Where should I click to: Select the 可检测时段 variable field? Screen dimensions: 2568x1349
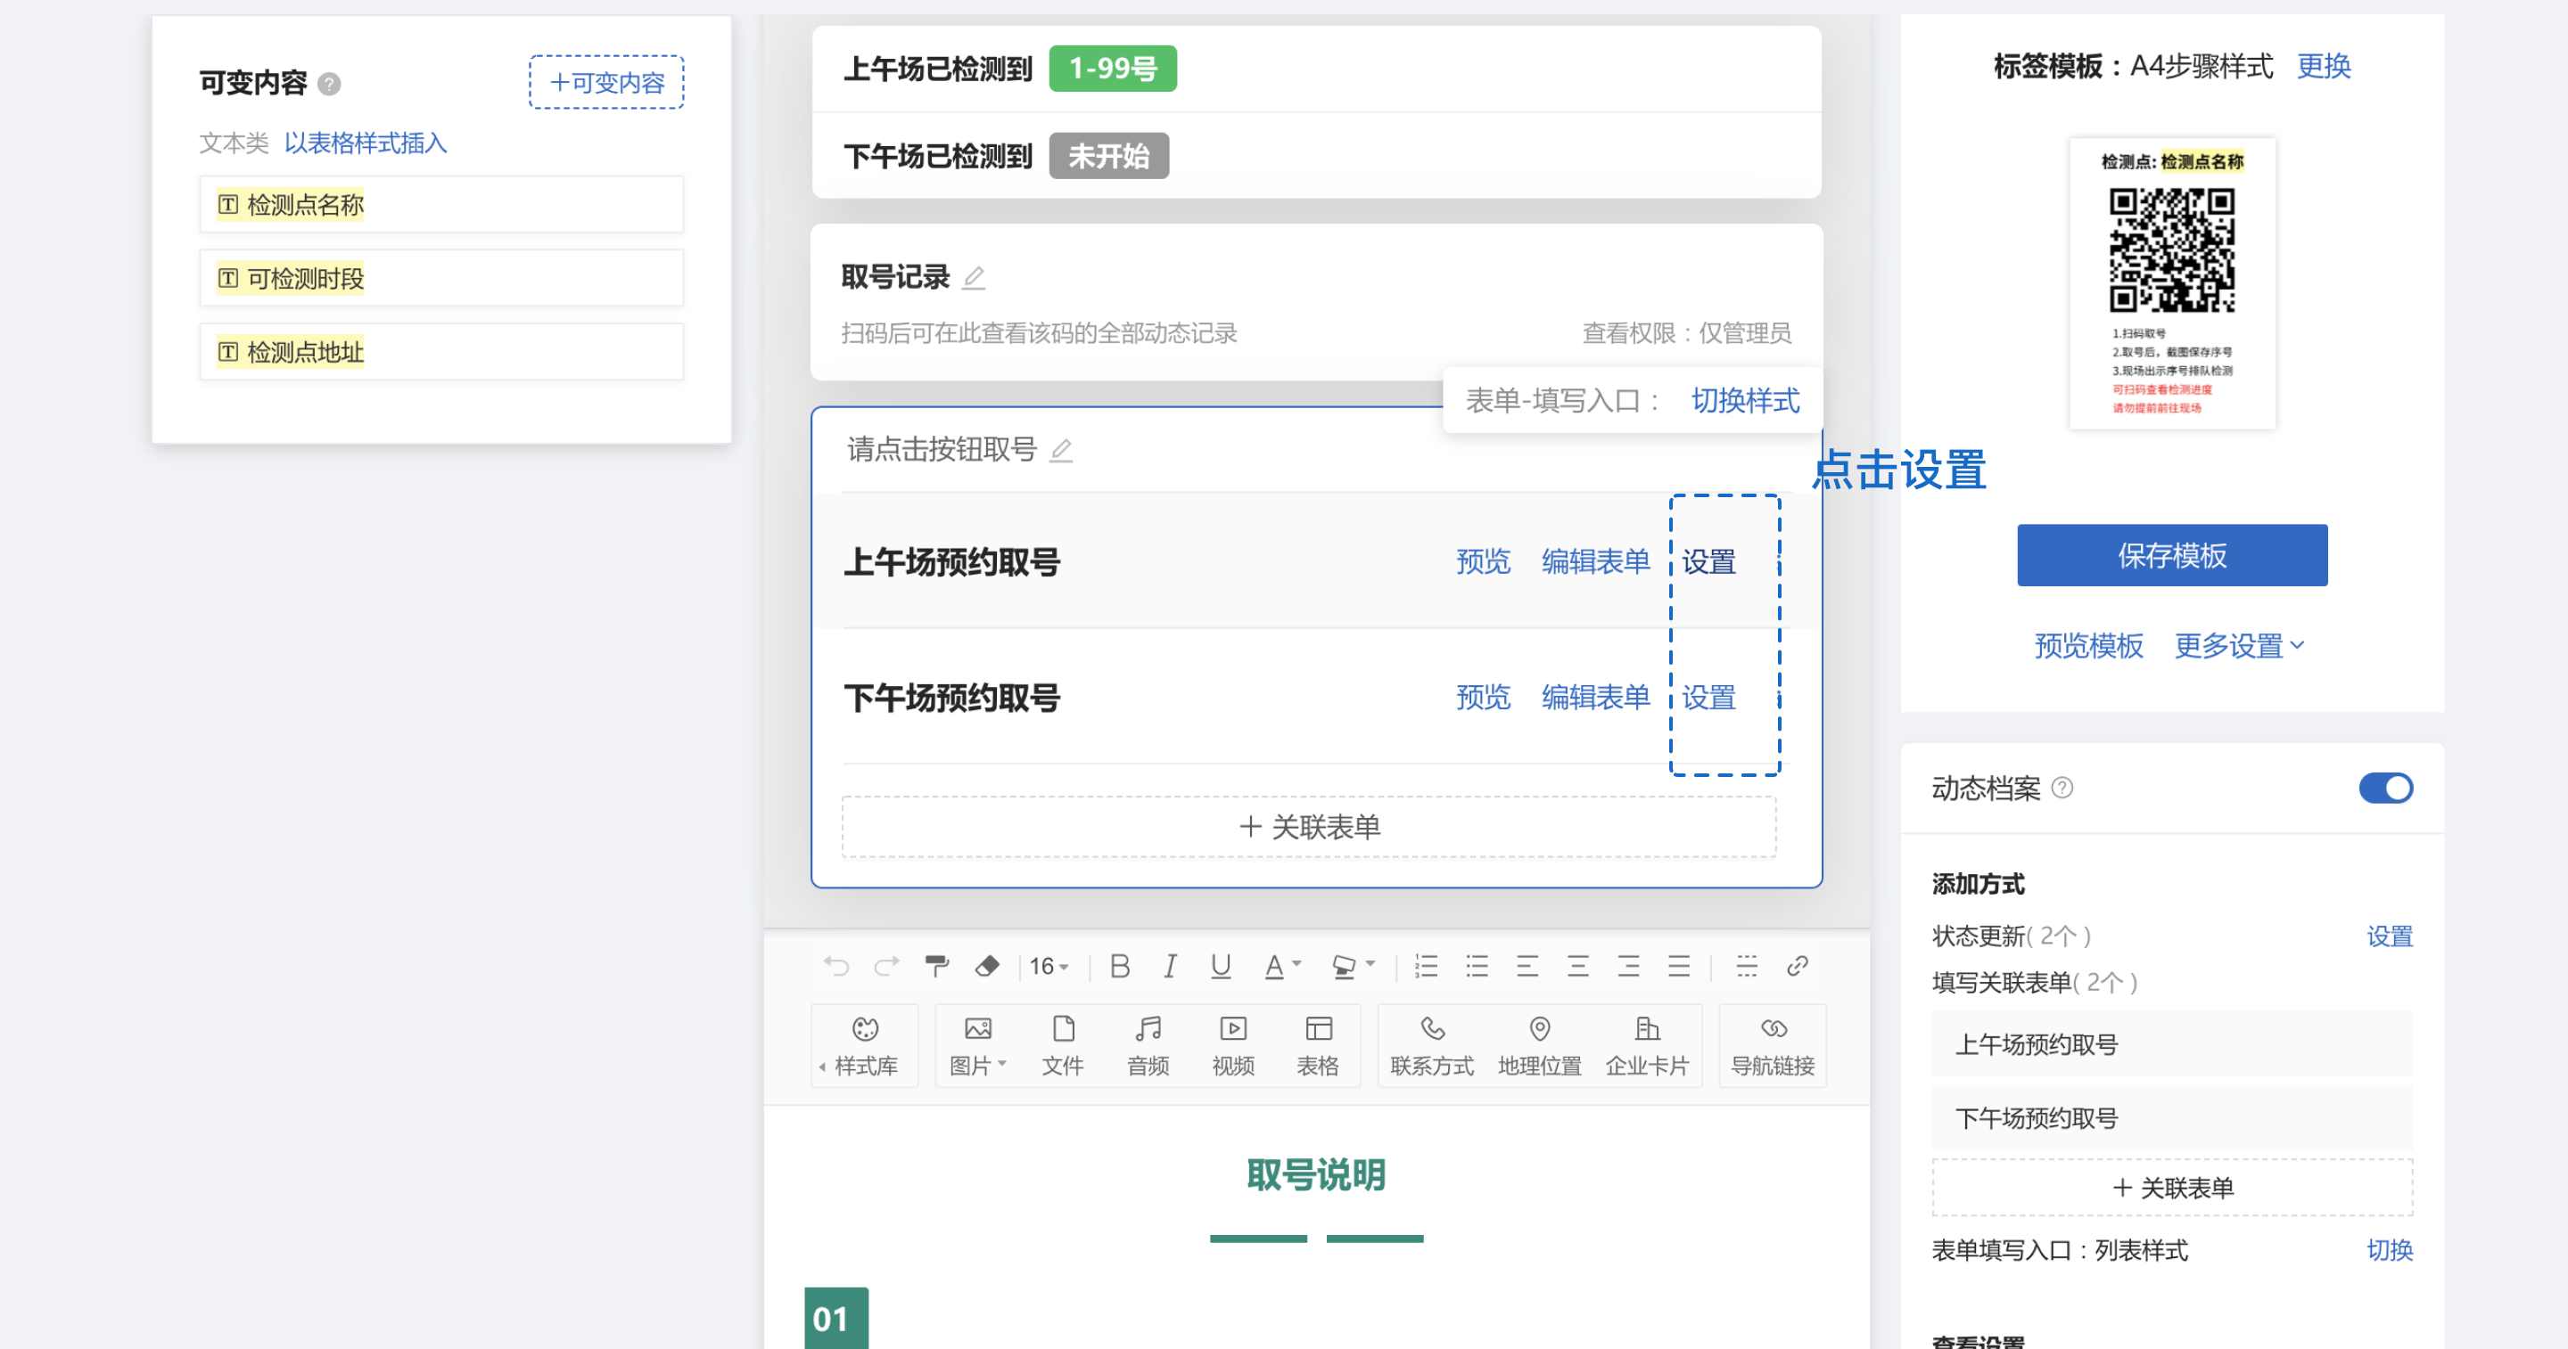pos(441,279)
